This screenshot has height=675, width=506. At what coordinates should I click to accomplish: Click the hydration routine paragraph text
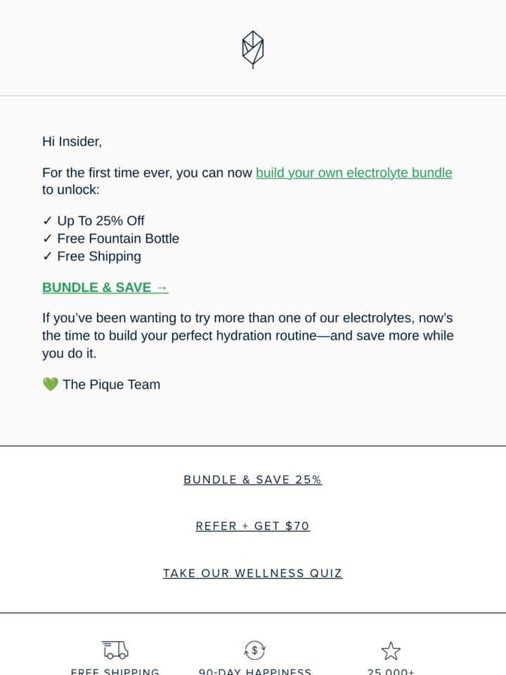click(x=248, y=335)
